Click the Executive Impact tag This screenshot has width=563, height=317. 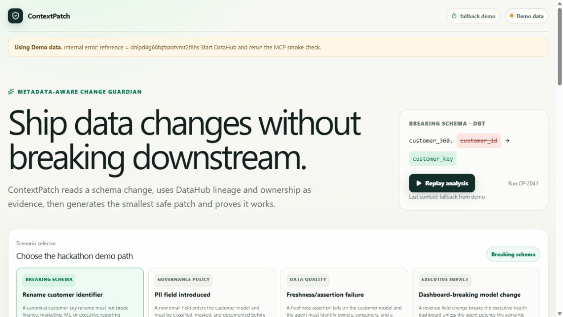tap(445, 280)
